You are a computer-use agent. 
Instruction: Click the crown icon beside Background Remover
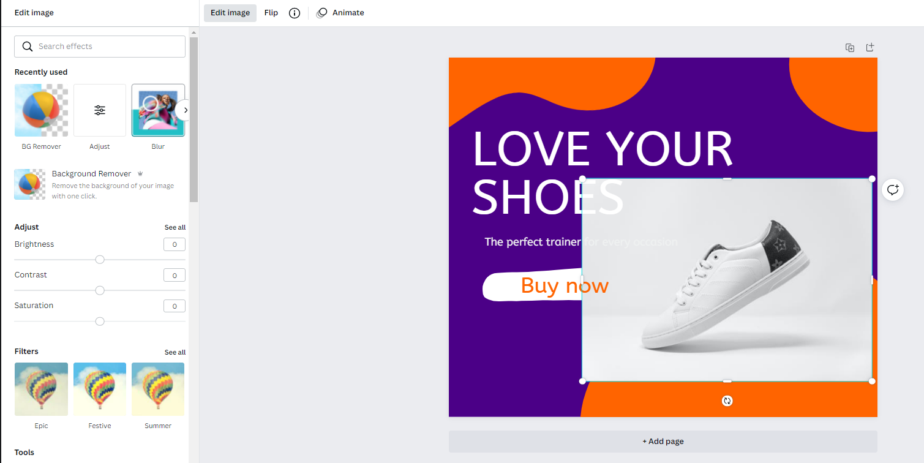(140, 174)
